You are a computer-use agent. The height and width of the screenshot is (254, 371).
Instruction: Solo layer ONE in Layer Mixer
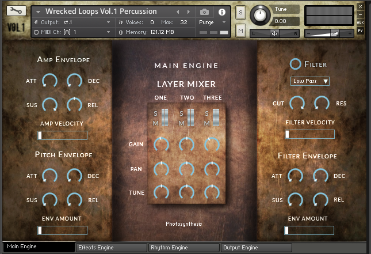coord(155,113)
